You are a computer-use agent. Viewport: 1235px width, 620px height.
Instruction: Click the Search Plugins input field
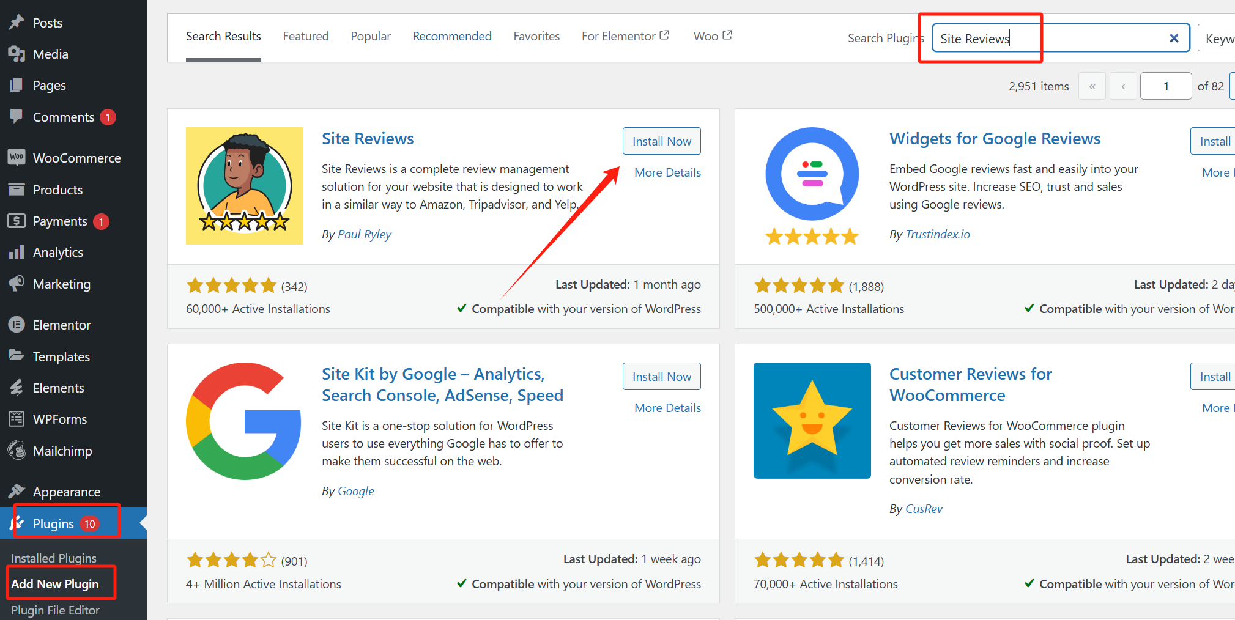1061,39
